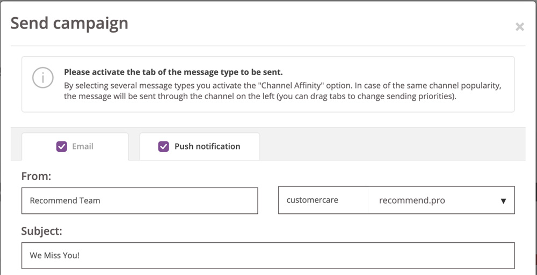Click the circled info icon
The height and width of the screenshot is (275, 537).
pyautogui.click(x=43, y=78)
